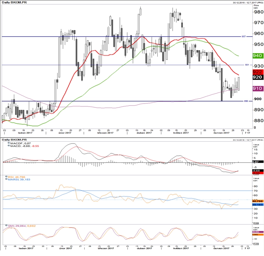Toggle the eye icon beside MACDF
The image size is (264, 256).
(x=9, y=143)
